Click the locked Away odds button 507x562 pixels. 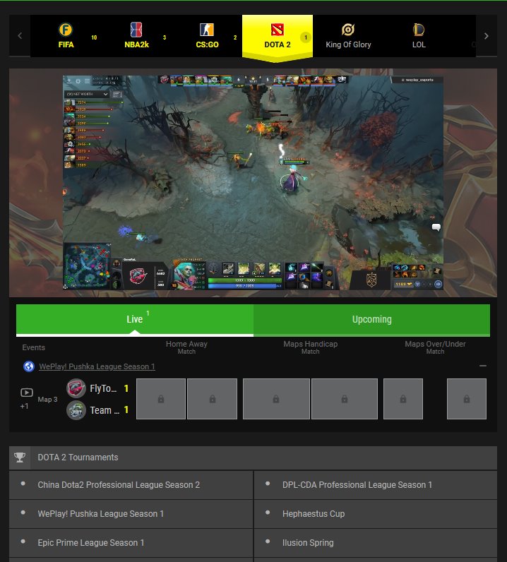point(213,399)
